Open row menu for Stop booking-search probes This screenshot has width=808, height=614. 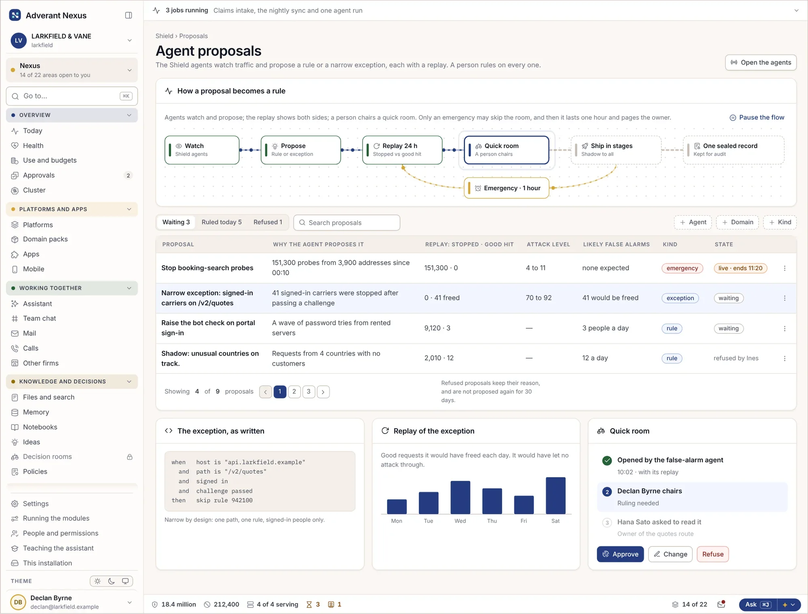(x=785, y=268)
